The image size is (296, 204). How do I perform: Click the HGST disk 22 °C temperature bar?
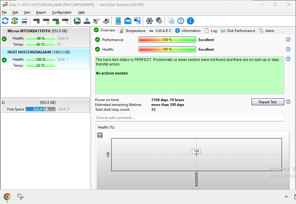point(41,65)
